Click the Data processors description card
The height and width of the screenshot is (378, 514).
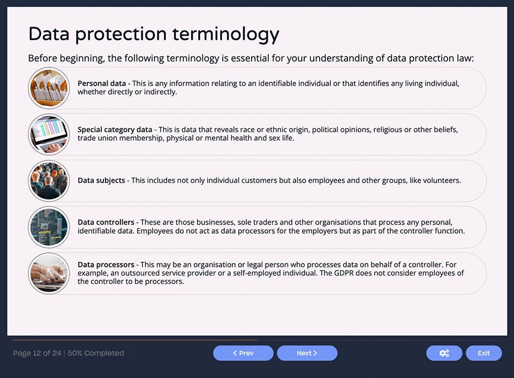pos(268,273)
